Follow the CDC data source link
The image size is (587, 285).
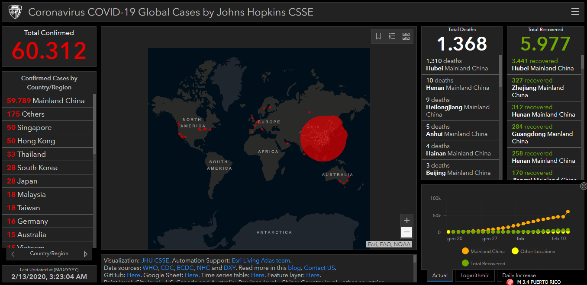click(x=167, y=268)
